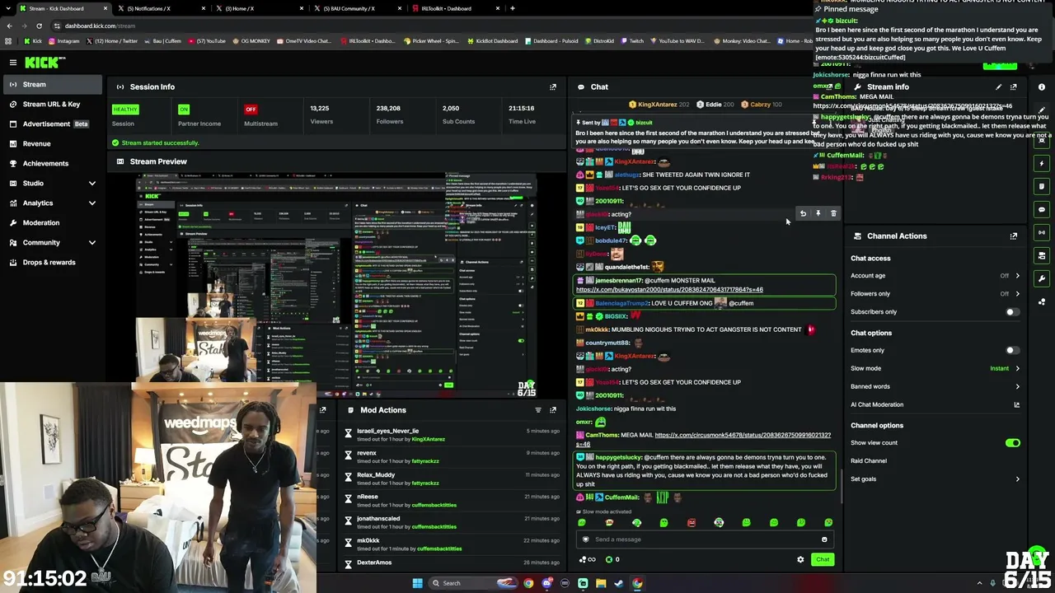Pin the hovered chat message
1055x593 pixels.
(818, 213)
